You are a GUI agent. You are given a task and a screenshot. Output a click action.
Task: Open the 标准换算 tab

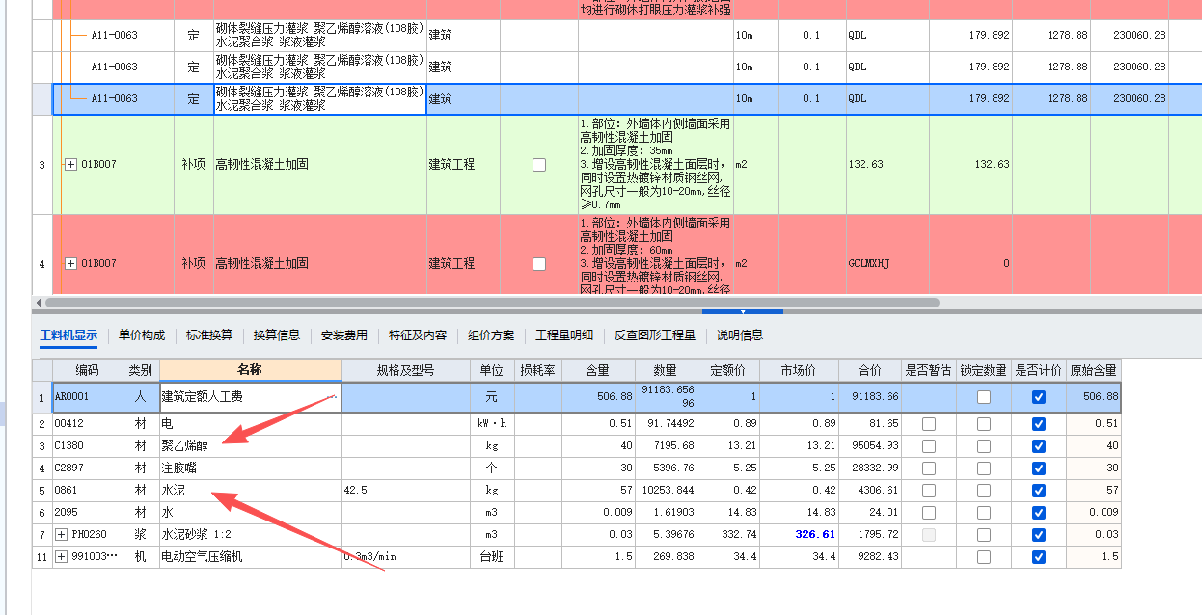[209, 335]
